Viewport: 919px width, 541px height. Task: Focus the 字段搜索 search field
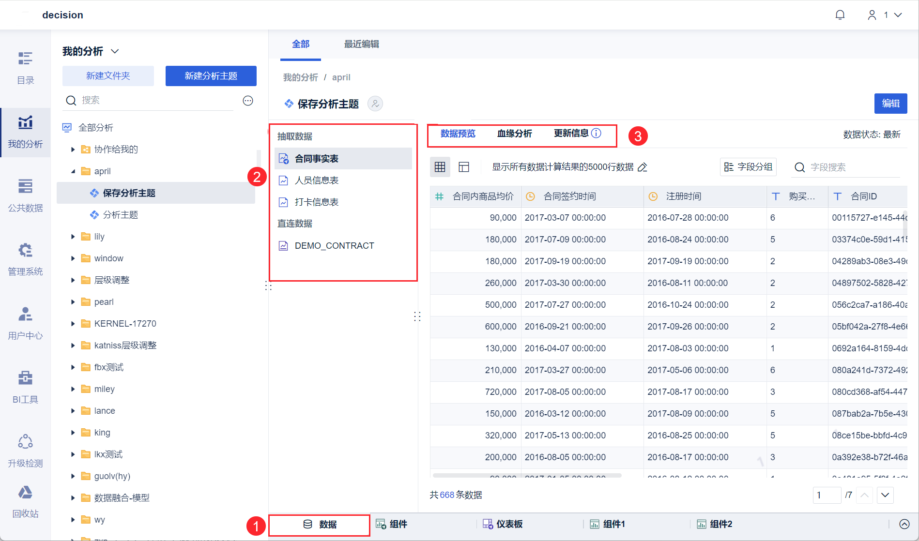coord(846,167)
